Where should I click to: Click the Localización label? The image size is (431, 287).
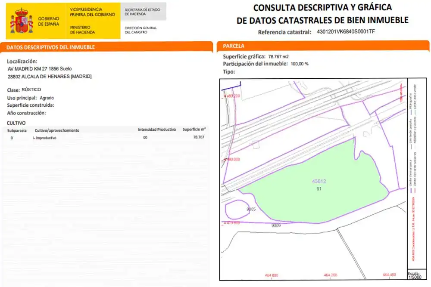tap(22, 62)
